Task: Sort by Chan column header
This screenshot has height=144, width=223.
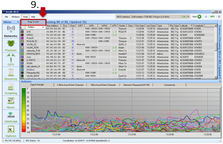Action: pos(72,26)
